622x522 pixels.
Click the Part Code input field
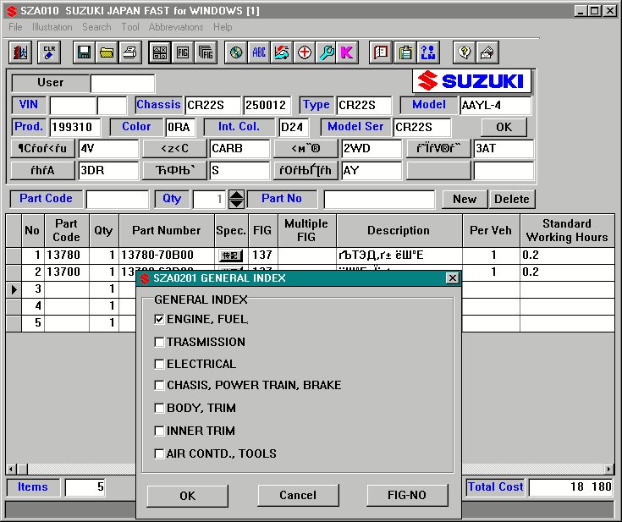coord(118,199)
